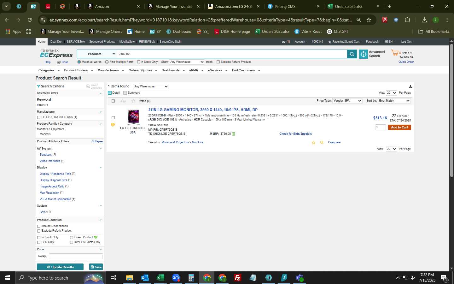Screen dimensions: 454x284
Task: Collapse the AV System filter group
Action: pyautogui.click(x=101, y=149)
